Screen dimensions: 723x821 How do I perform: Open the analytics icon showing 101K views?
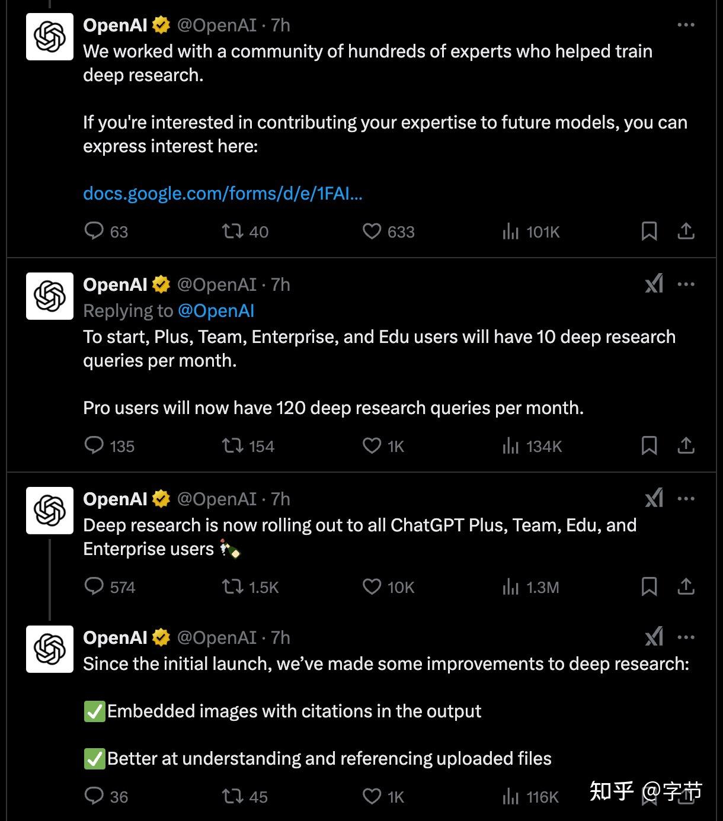511,232
